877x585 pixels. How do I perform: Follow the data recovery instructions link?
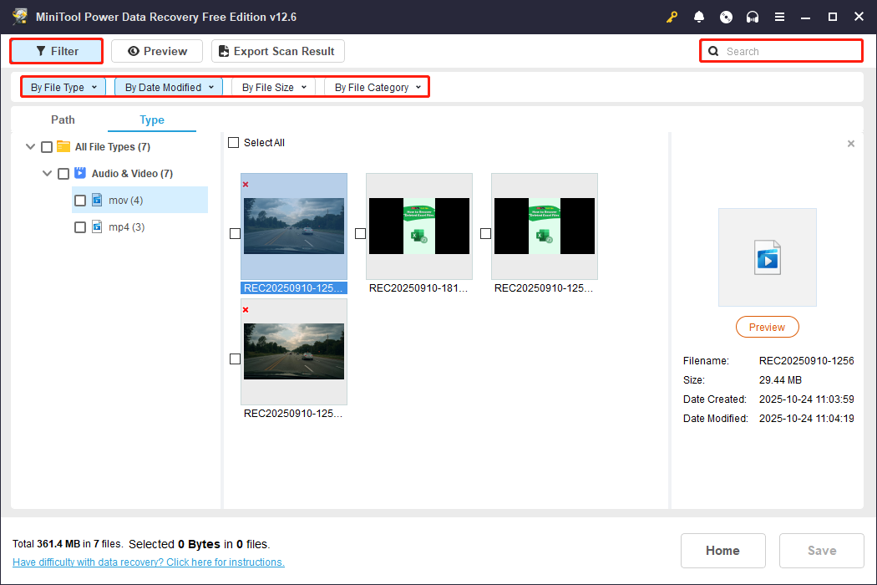(148, 562)
